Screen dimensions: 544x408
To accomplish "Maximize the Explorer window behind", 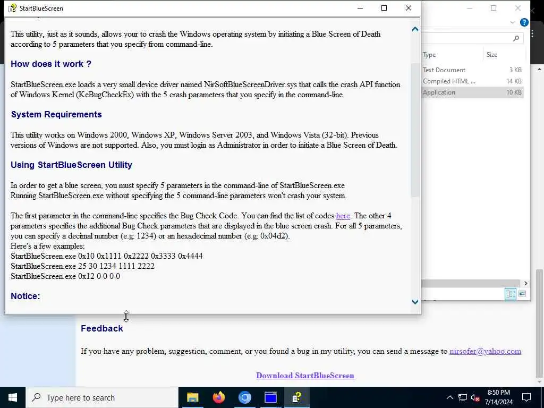I will [494, 8].
